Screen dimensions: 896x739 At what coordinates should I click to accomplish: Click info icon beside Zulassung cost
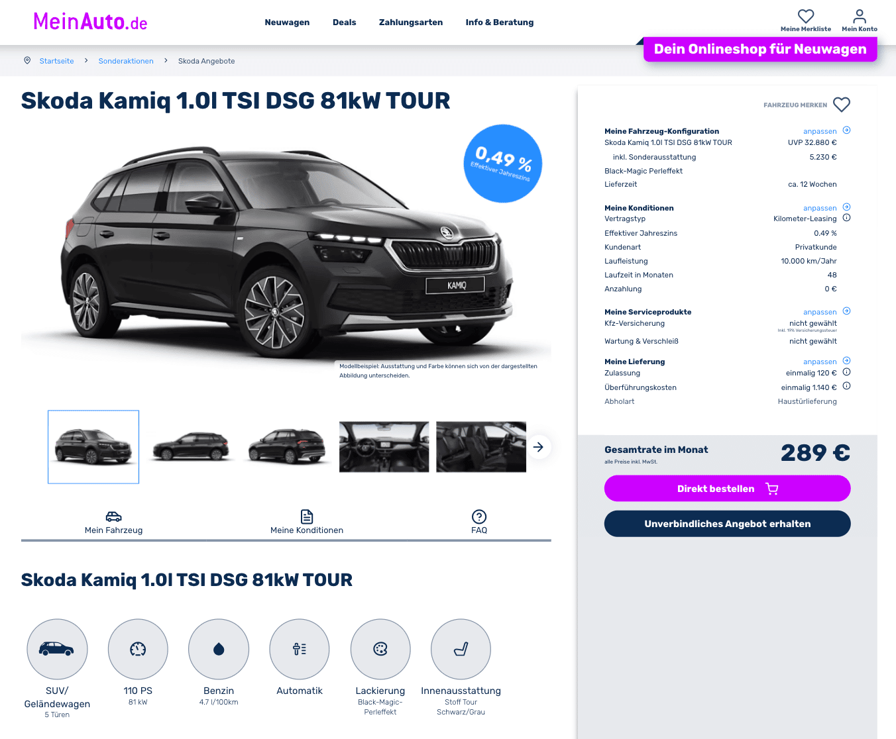(846, 372)
